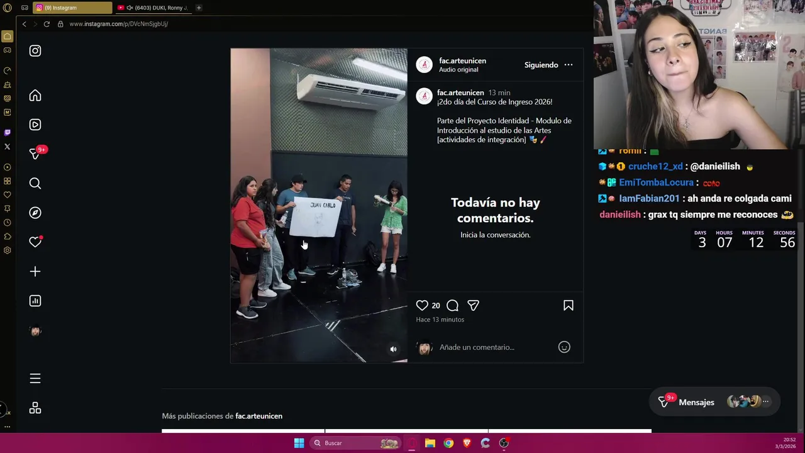The image size is (805, 453).
Task: View the 20 likes count
Action: [x=436, y=305]
